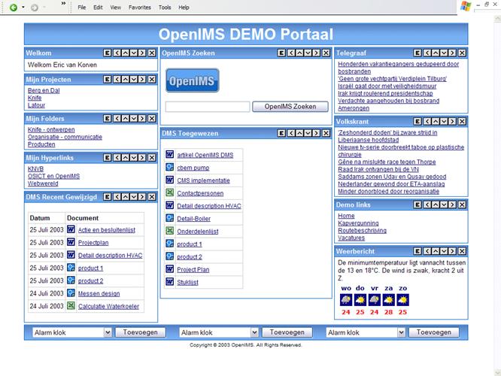The image size is (501, 376).
Task: Click the OpenIMS search text field
Action: pyautogui.click(x=208, y=107)
